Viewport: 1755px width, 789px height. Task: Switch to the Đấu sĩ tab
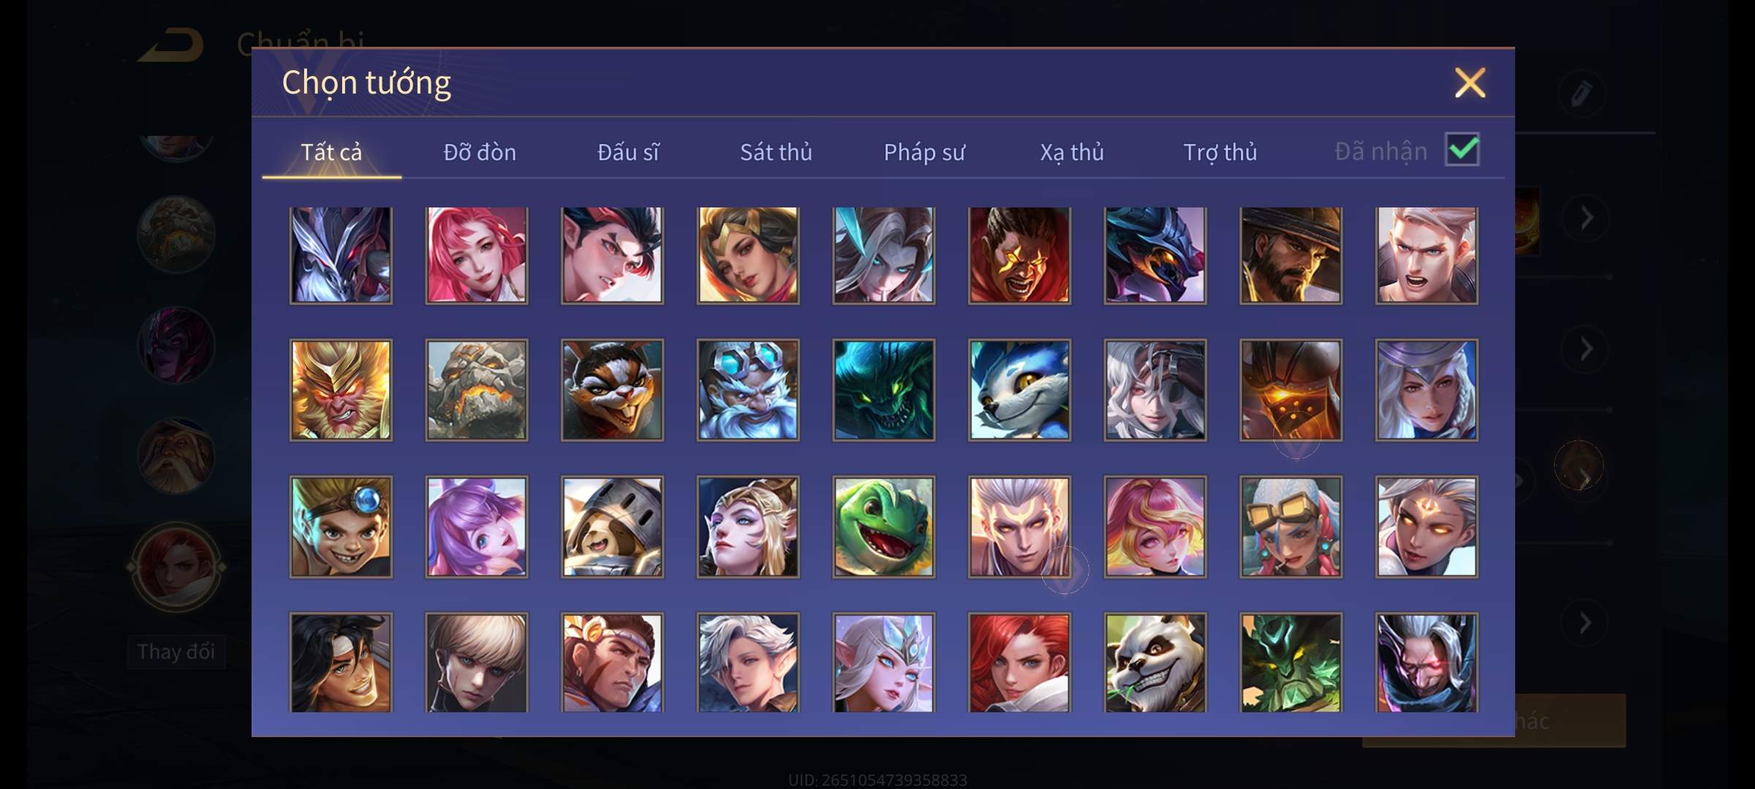[628, 152]
